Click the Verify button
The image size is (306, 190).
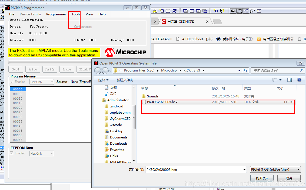[x=49, y=69]
